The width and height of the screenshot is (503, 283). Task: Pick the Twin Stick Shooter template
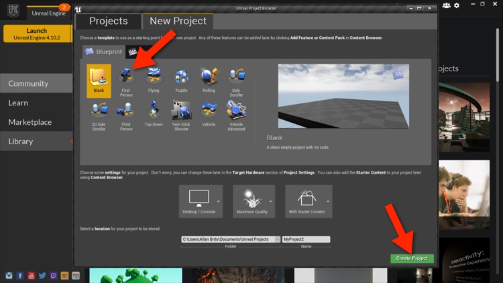pyautogui.click(x=181, y=115)
